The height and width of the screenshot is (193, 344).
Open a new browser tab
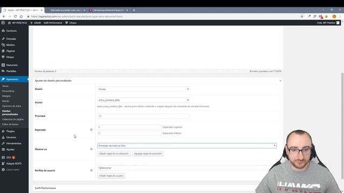[x=134, y=10]
